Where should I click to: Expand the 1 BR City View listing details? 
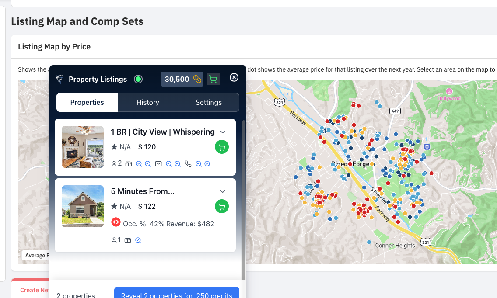point(223,132)
